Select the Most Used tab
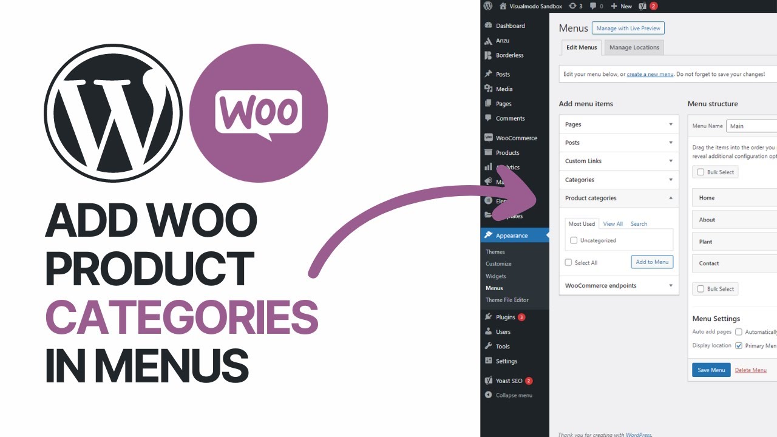Image resolution: width=777 pixels, height=437 pixels. point(582,224)
